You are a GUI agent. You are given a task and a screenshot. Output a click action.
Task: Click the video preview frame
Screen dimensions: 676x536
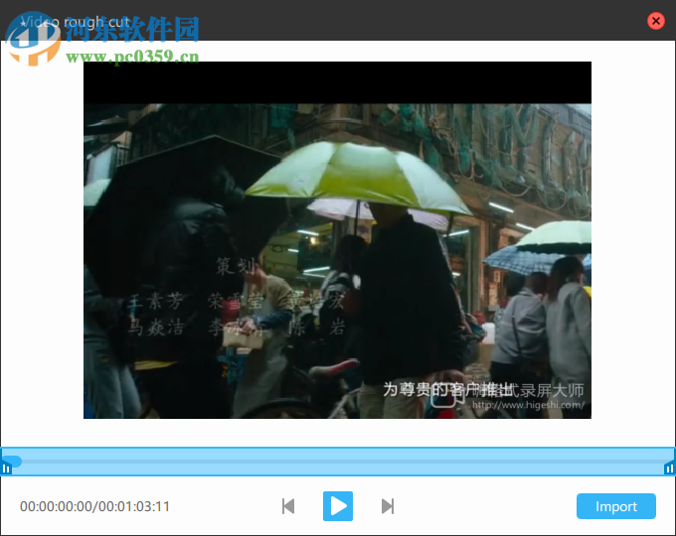(x=337, y=240)
